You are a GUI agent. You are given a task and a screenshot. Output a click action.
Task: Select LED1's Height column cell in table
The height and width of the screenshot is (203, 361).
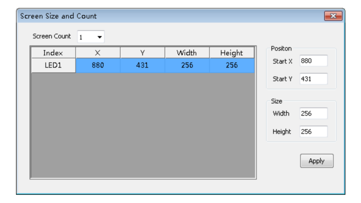coord(231,65)
